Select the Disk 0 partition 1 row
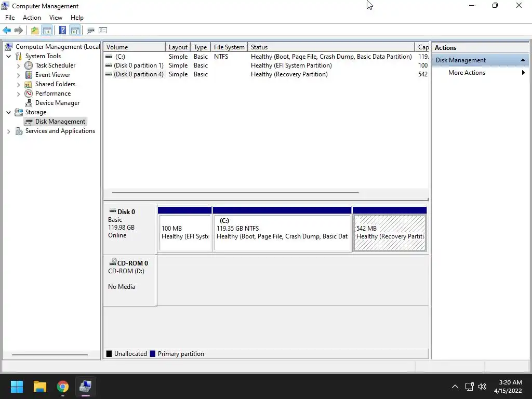Viewport: 532px width, 399px height. 266,65
